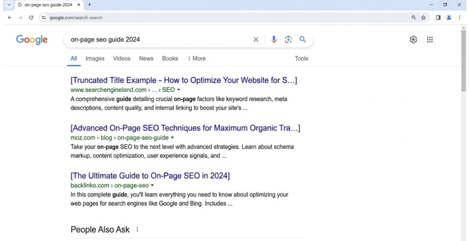Click the searchengineland result description snippet
This screenshot has height=241, width=469.
179,104
